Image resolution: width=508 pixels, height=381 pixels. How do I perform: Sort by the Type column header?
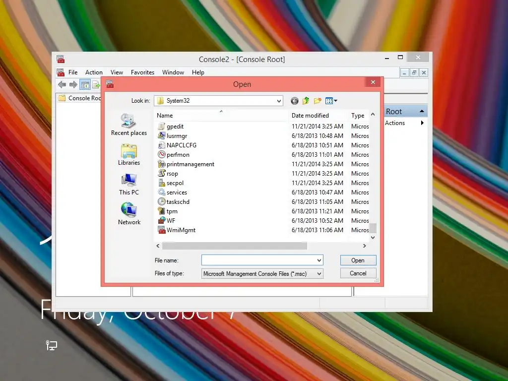(359, 115)
